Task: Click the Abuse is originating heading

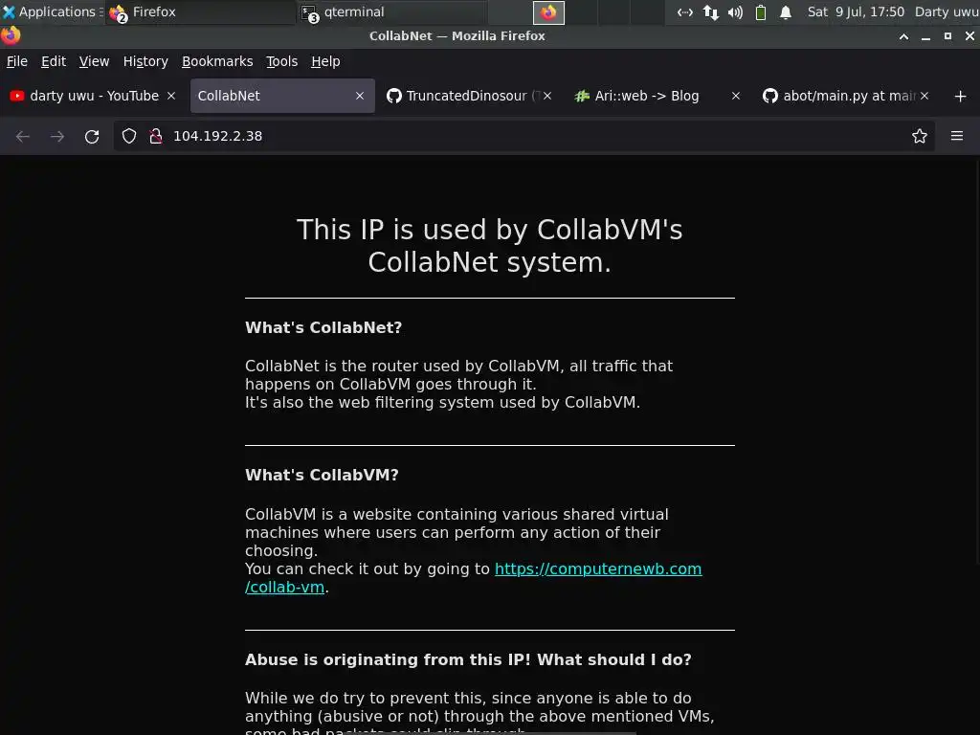Action: (468, 660)
